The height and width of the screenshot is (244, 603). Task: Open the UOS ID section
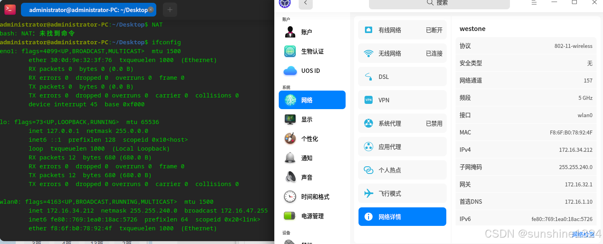[312, 71]
